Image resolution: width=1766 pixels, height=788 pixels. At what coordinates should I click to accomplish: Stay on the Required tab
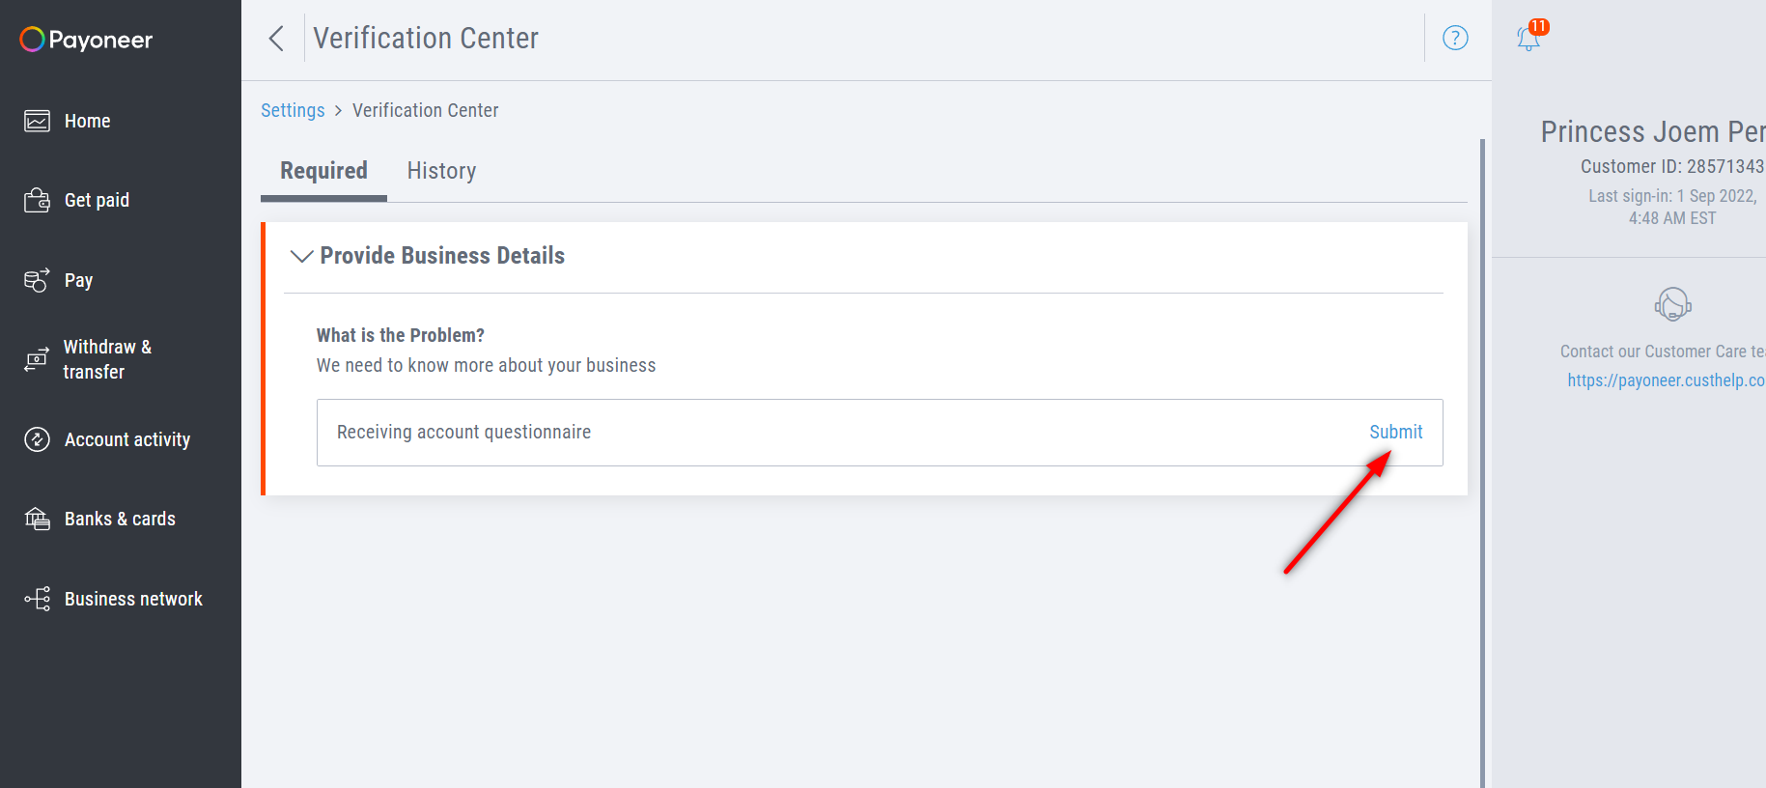(x=323, y=170)
